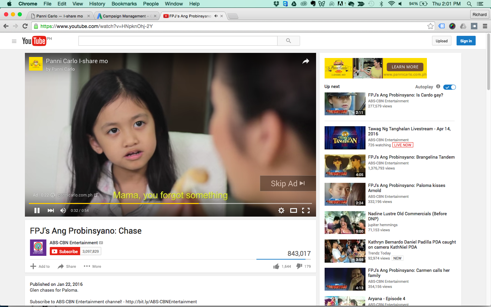Switch player to theater mode
The image size is (491, 307).
293,210
